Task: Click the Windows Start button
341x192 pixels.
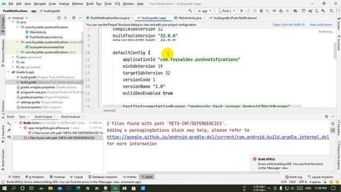Action: tap(4, 188)
